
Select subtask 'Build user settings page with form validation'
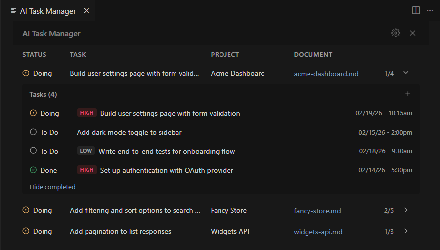pyautogui.click(x=170, y=114)
